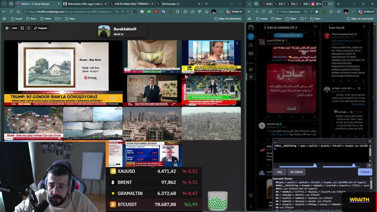Click the XAUUSD ticker row
Screen dimensions: 377x212
(x=154, y=171)
